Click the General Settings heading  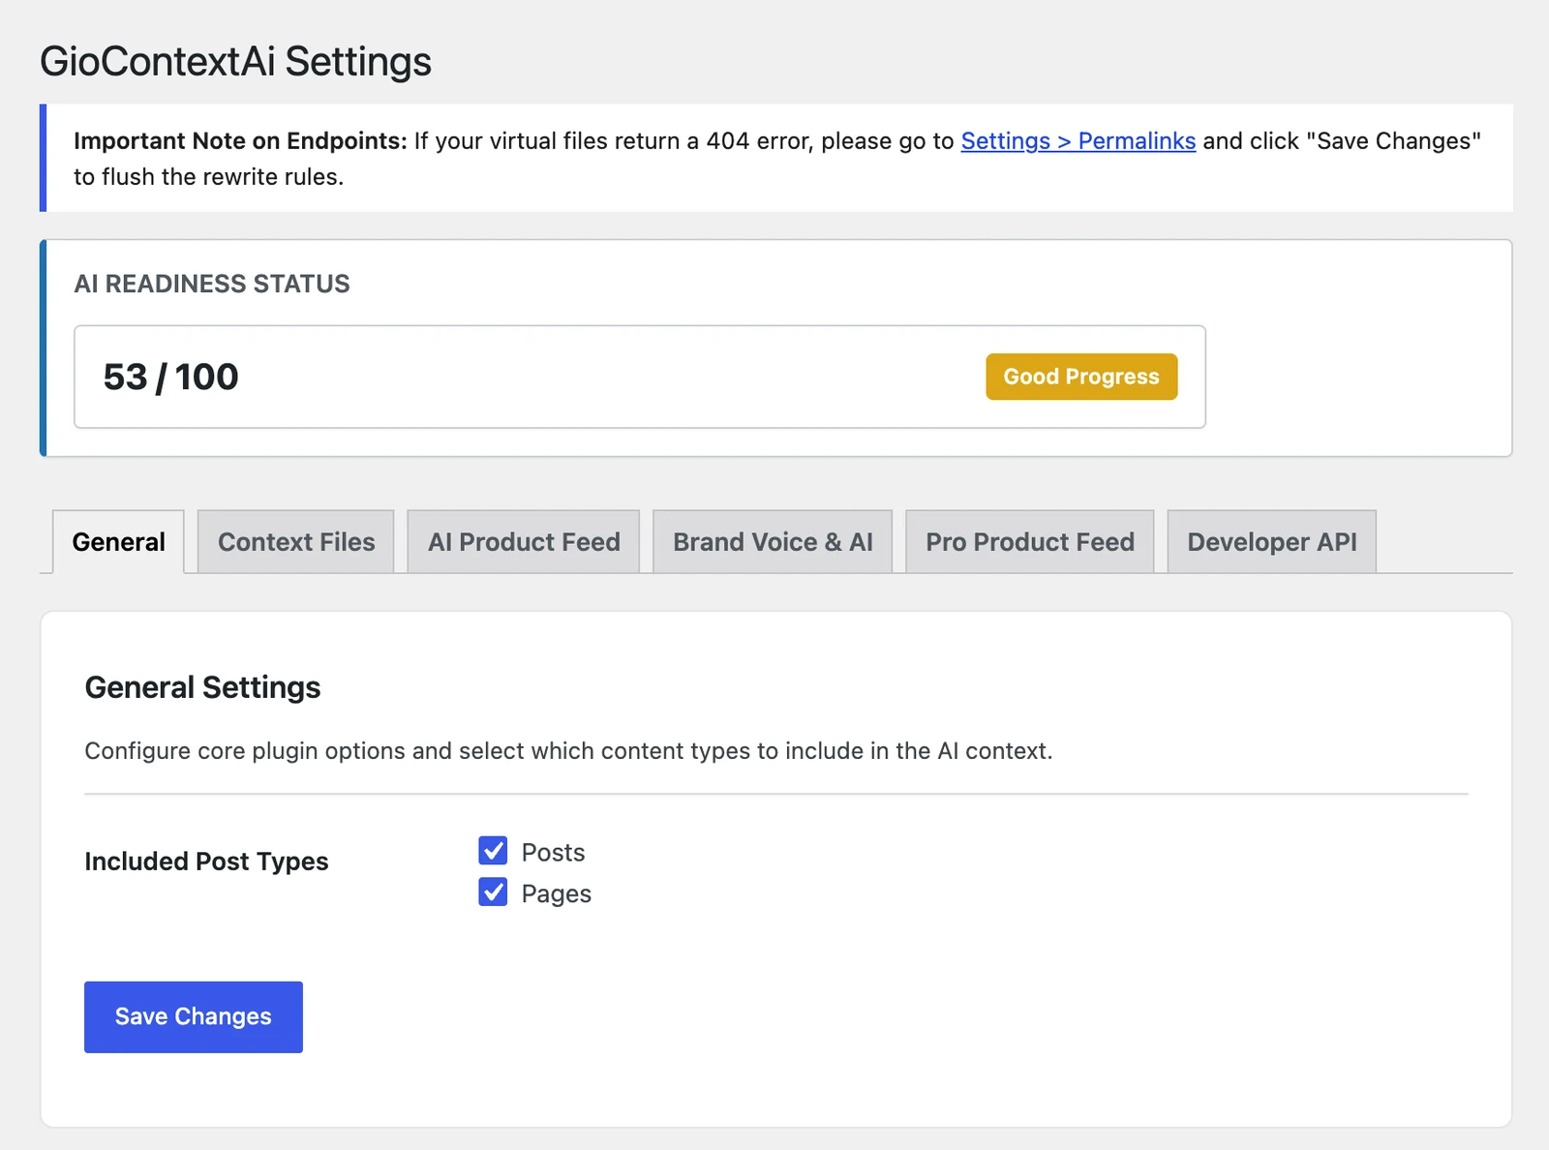click(203, 687)
